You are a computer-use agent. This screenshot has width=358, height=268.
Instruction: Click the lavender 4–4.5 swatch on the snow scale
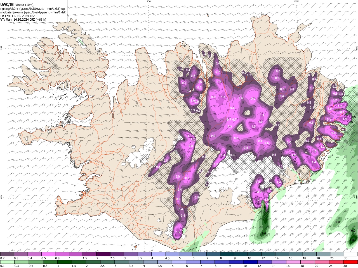click(158, 254)
